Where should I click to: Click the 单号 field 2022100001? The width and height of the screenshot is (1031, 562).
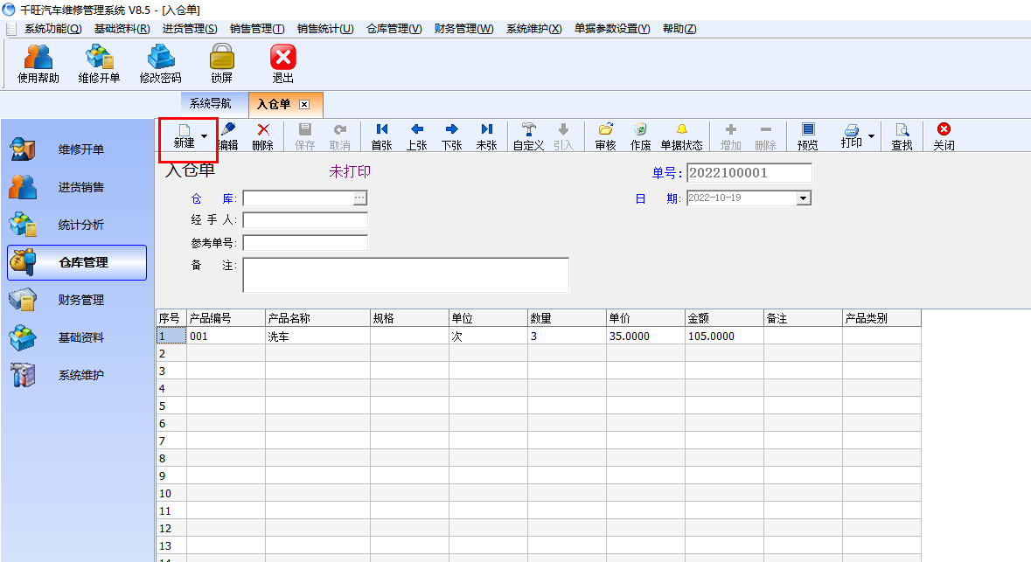coord(749,173)
